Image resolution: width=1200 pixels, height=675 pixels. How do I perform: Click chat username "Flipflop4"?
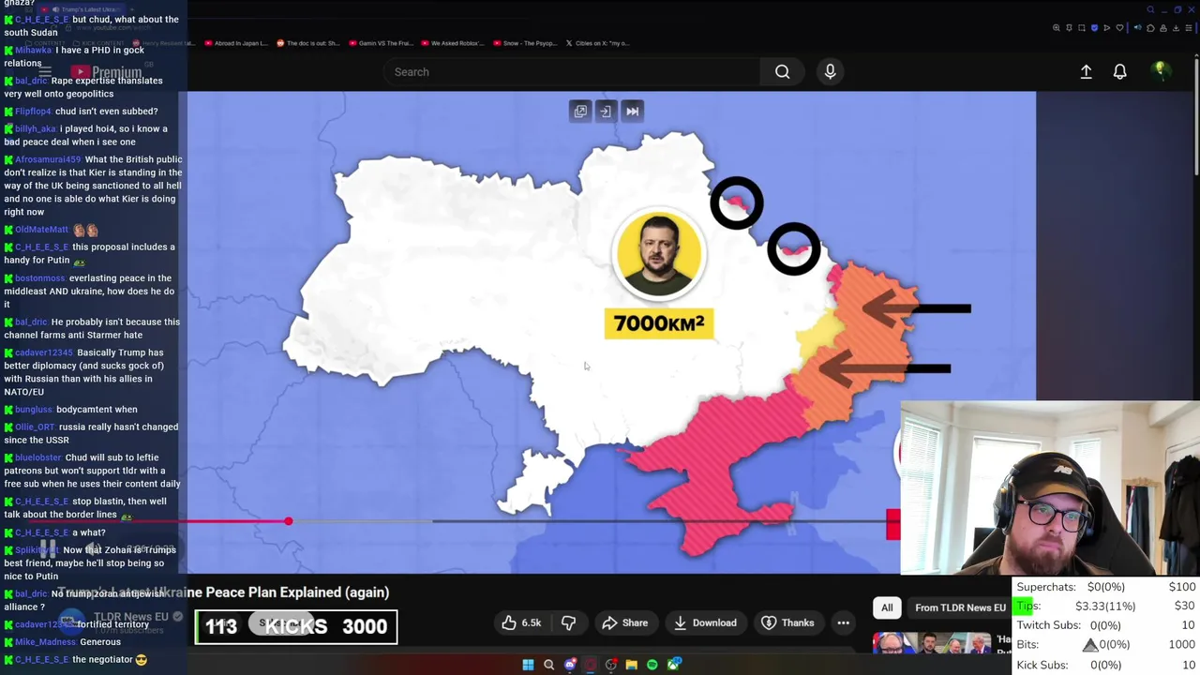pyautogui.click(x=33, y=112)
